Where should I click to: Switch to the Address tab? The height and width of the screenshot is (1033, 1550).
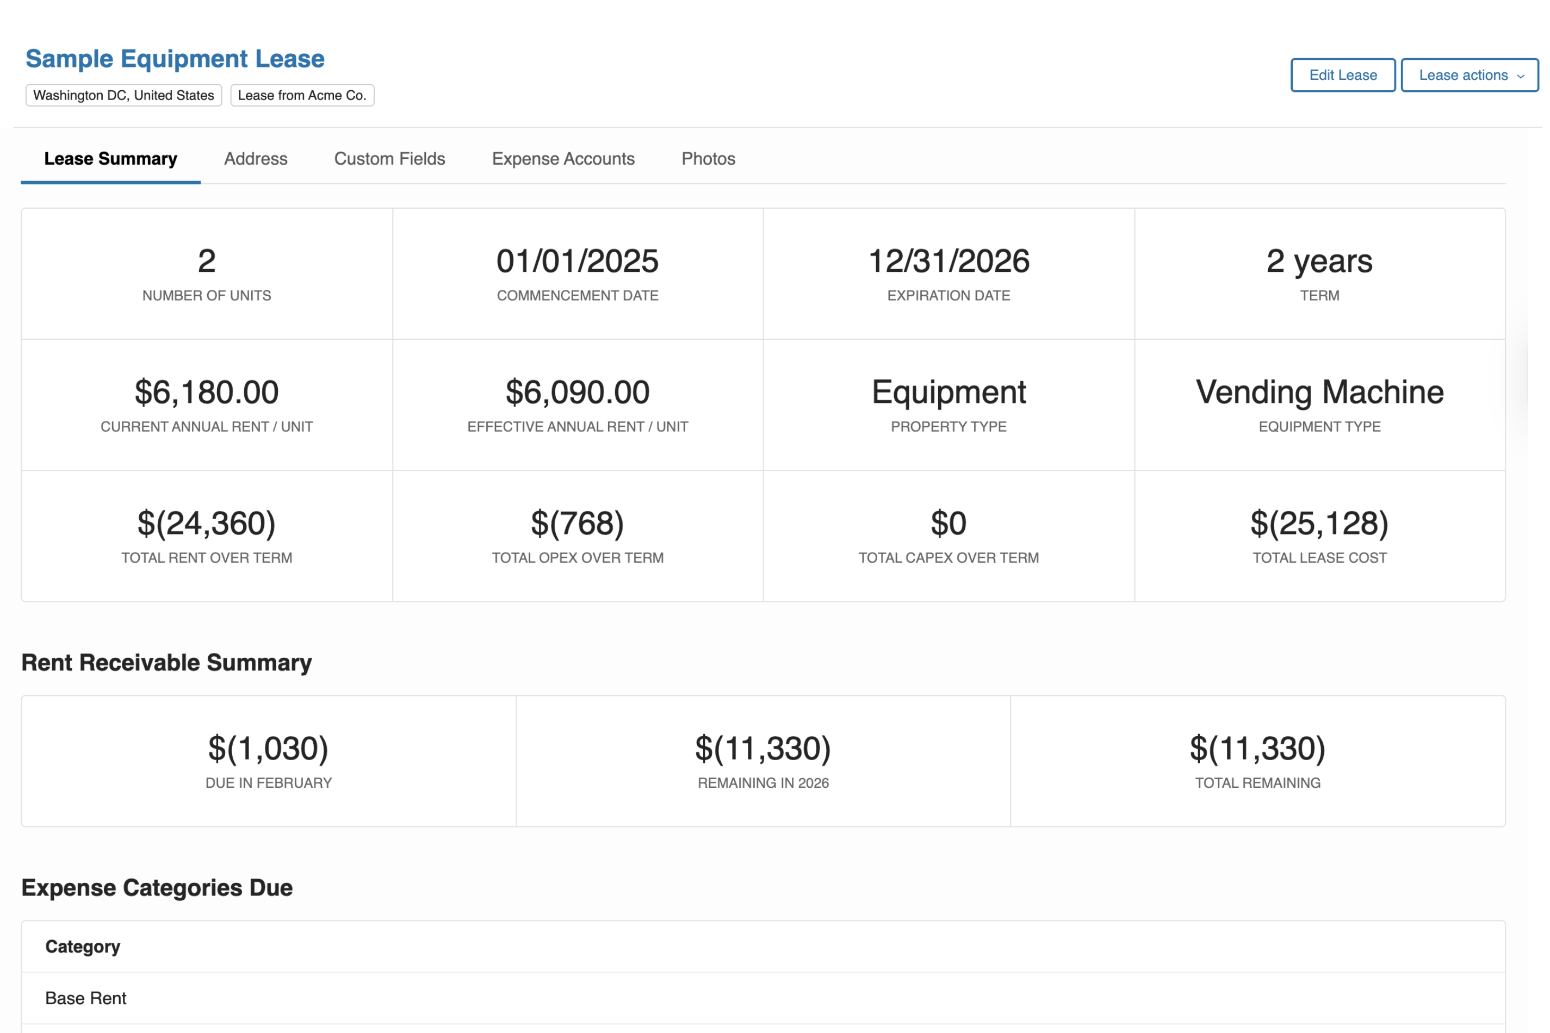pyautogui.click(x=256, y=159)
